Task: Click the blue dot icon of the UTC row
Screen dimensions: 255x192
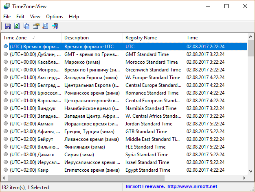Action: [6, 46]
